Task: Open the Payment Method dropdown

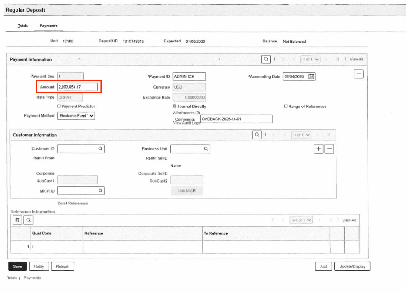Action: [x=76, y=116]
